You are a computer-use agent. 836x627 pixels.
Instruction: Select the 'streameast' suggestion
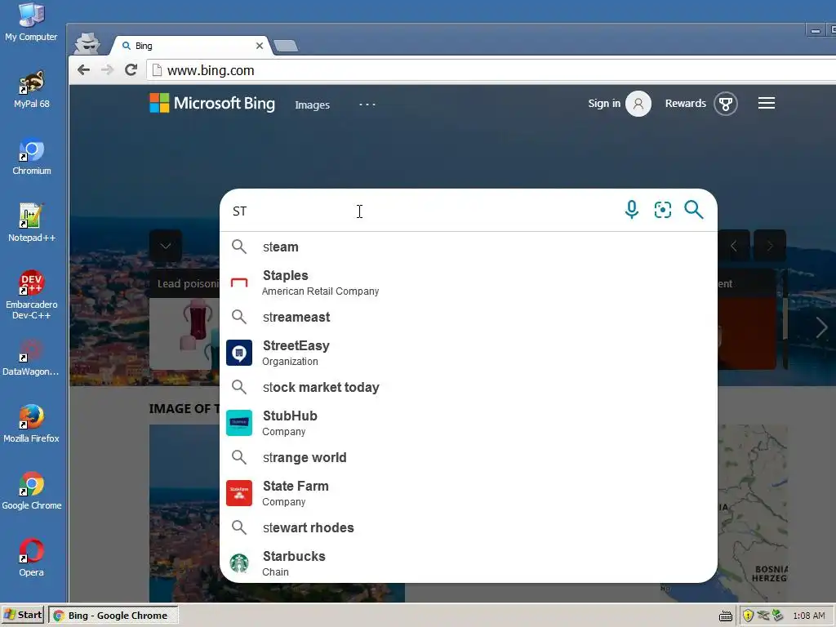click(468, 318)
